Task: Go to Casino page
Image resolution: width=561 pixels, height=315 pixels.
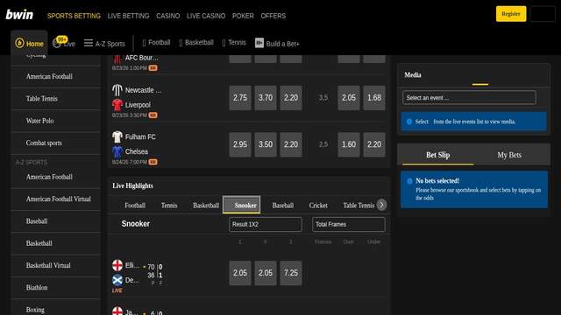Action: [x=167, y=16]
